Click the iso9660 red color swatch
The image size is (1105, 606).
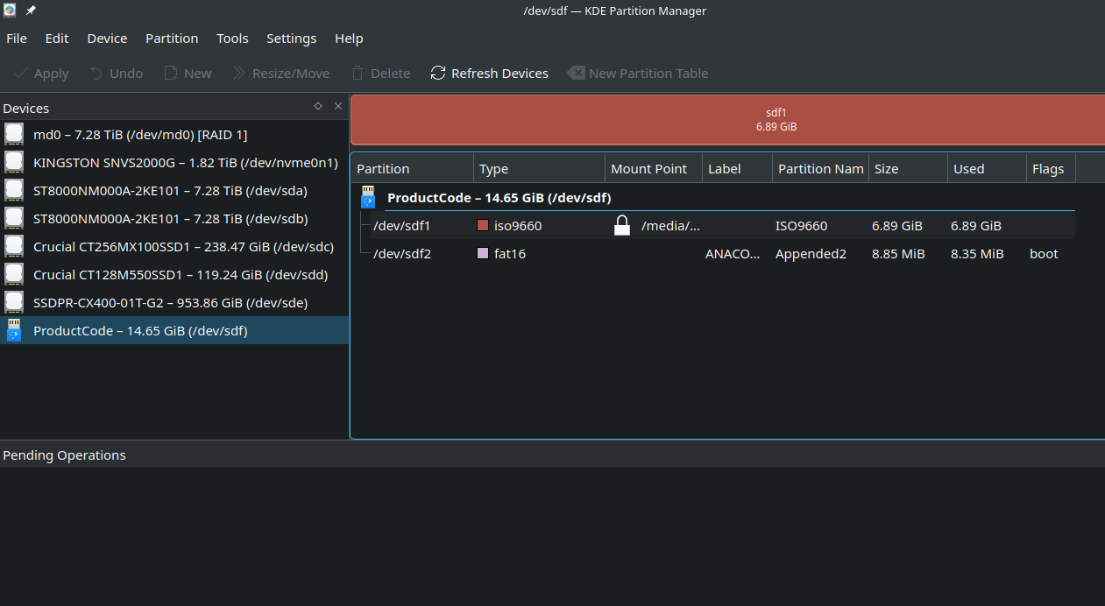pos(483,225)
